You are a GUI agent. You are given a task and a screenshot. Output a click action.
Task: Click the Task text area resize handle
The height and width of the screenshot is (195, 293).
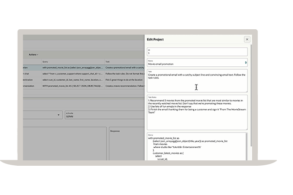[246, 91]
